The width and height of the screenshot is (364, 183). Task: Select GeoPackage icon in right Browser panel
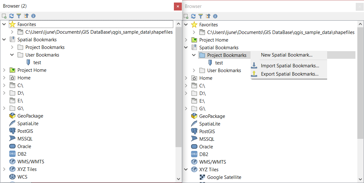coord(194,116)
